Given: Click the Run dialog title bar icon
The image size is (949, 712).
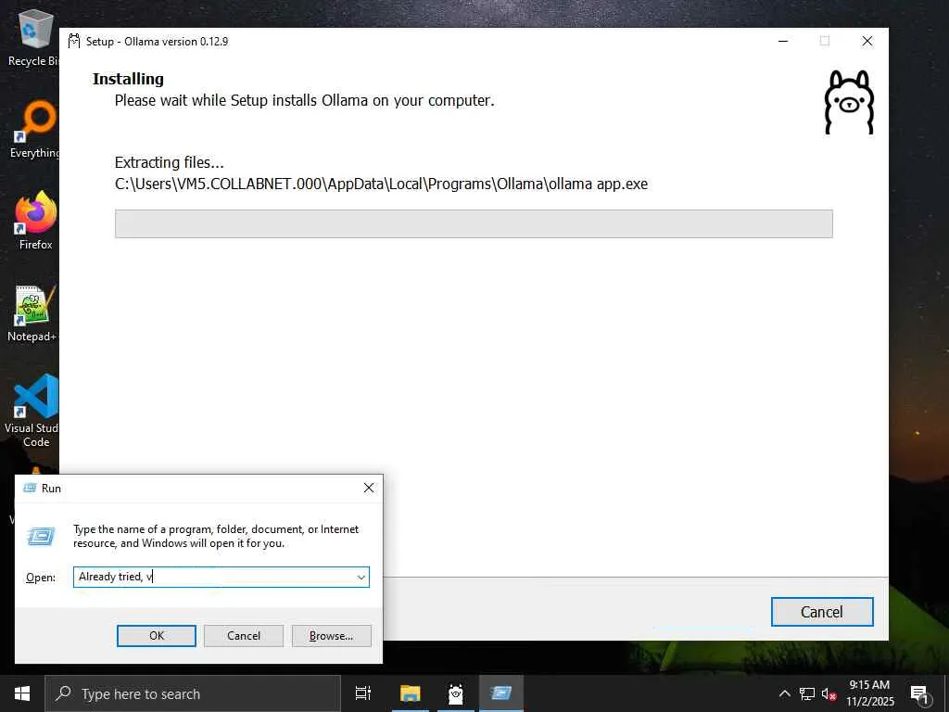Looking at the screenshot, I should point(30,488).
